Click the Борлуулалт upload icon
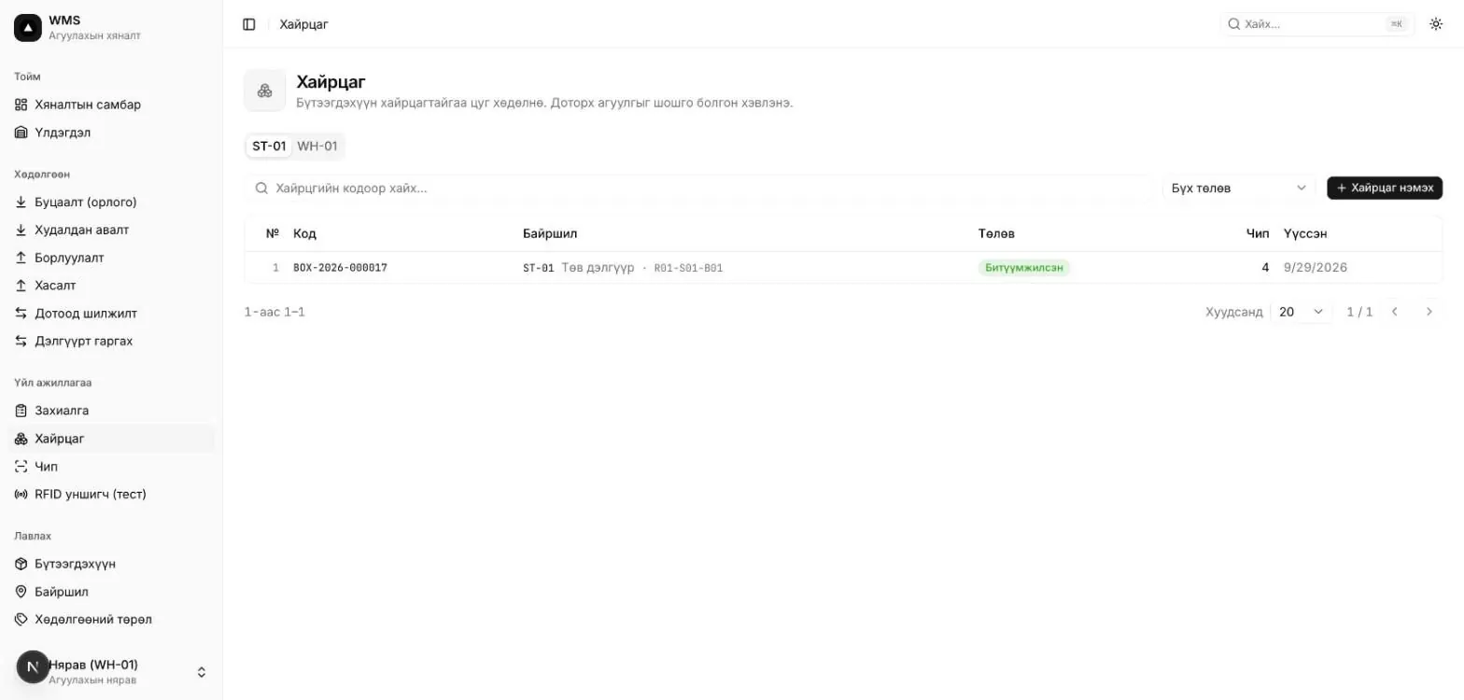 point(21,258)
